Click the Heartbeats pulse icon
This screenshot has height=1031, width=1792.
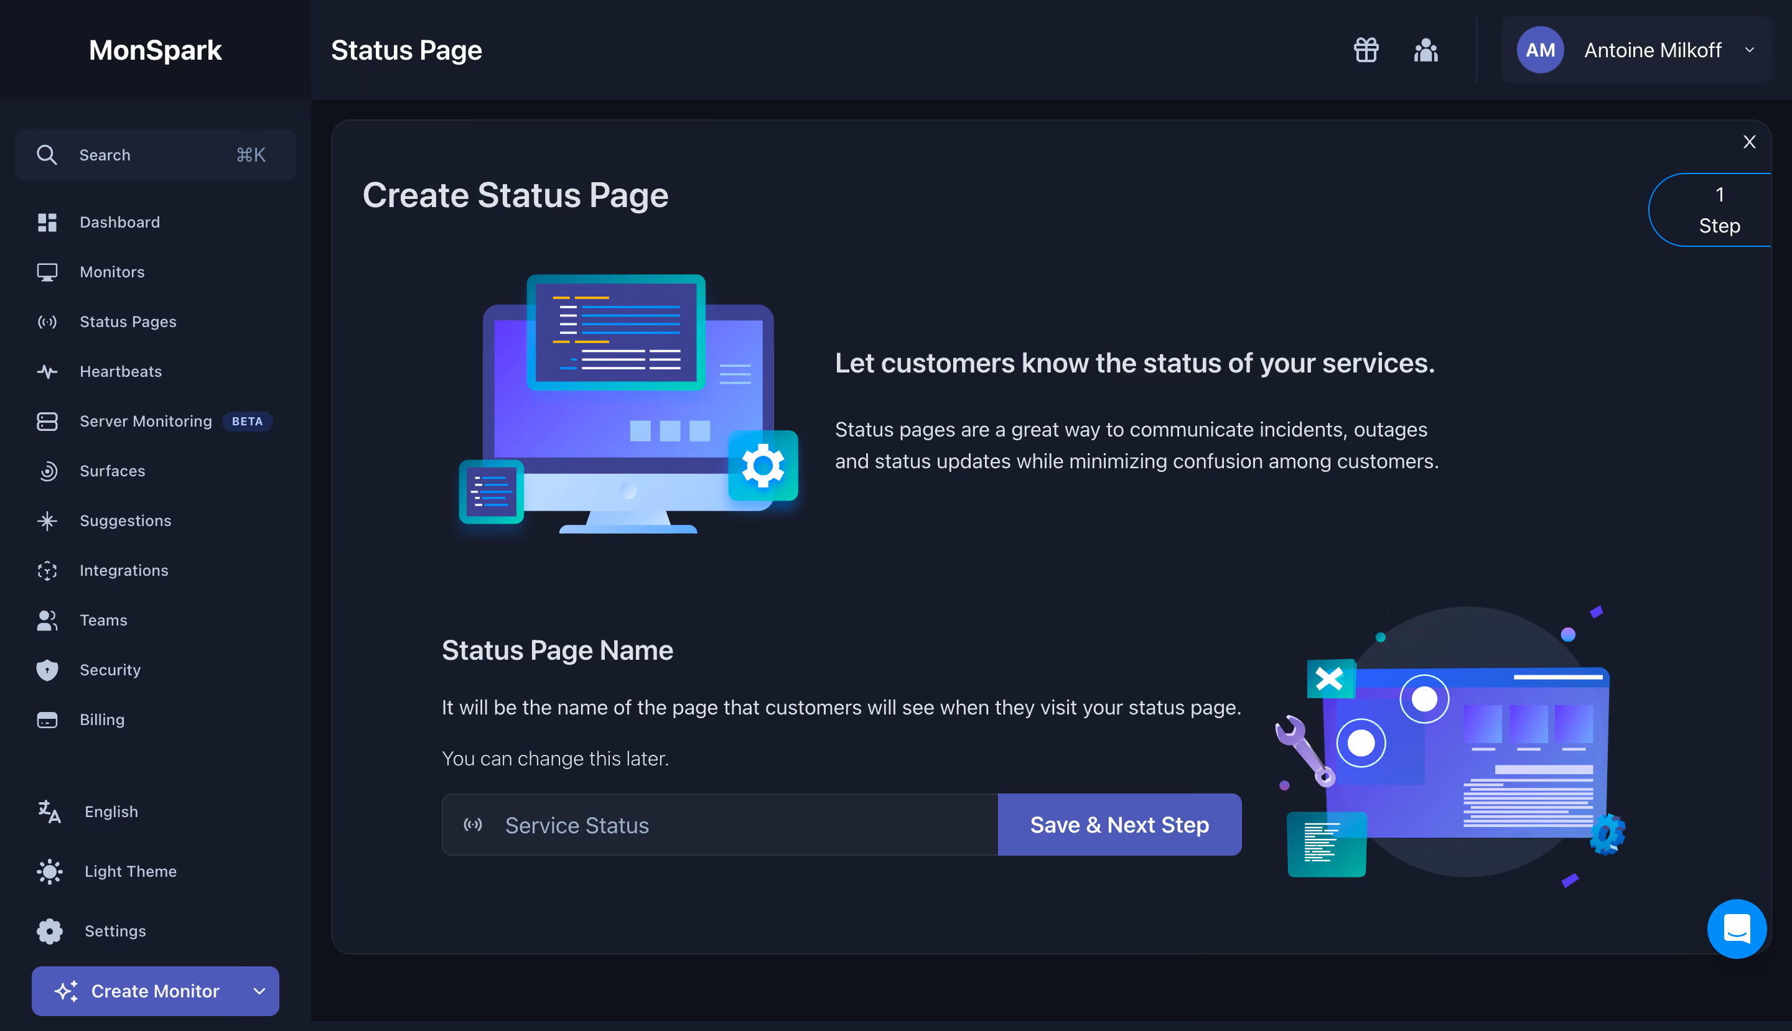[x=47, y=372]
